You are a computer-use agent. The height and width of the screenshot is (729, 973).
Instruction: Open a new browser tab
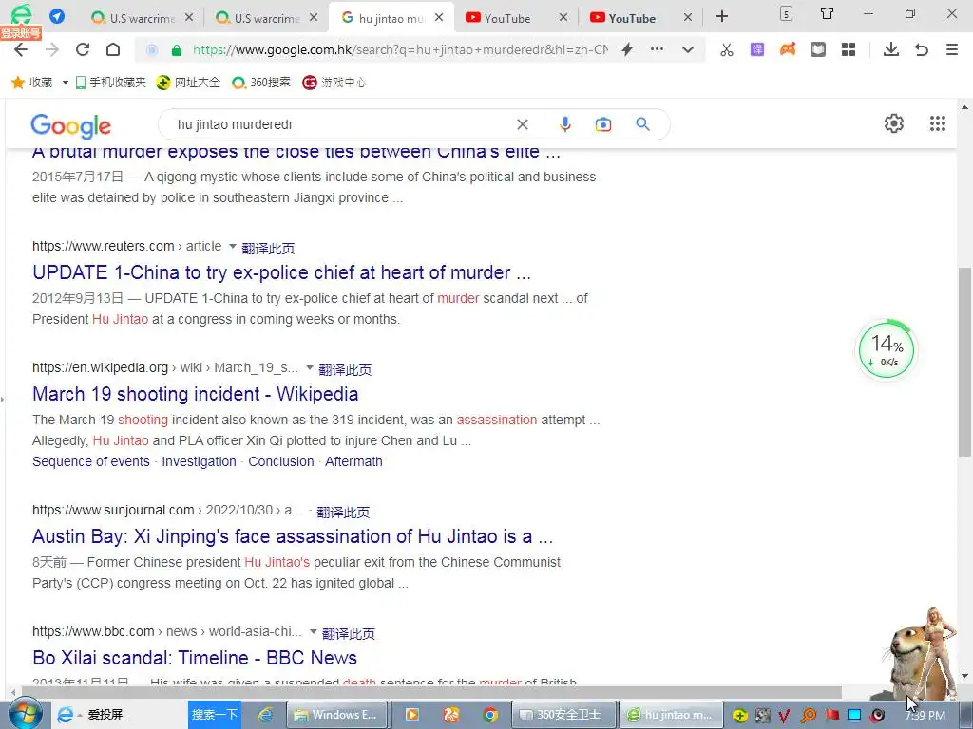[722, 17]
